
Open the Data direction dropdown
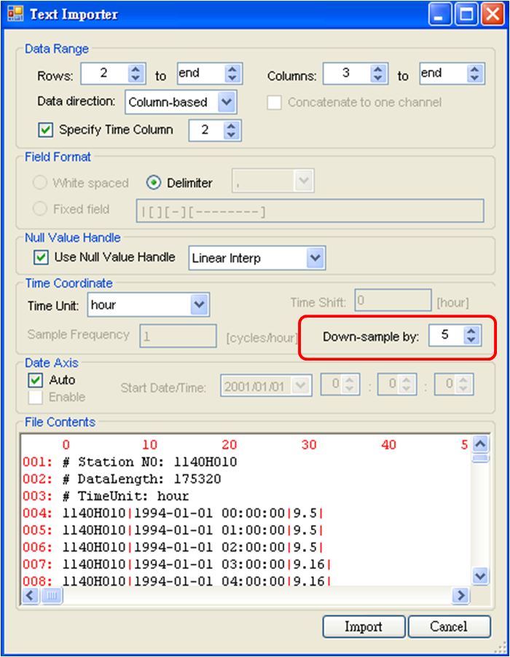pos(227,102)
